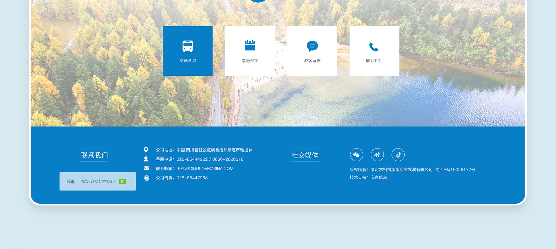The width and height of the screenshot is (556, 249).
Task: Select the customer service headset icon
Action: point(146,159)
